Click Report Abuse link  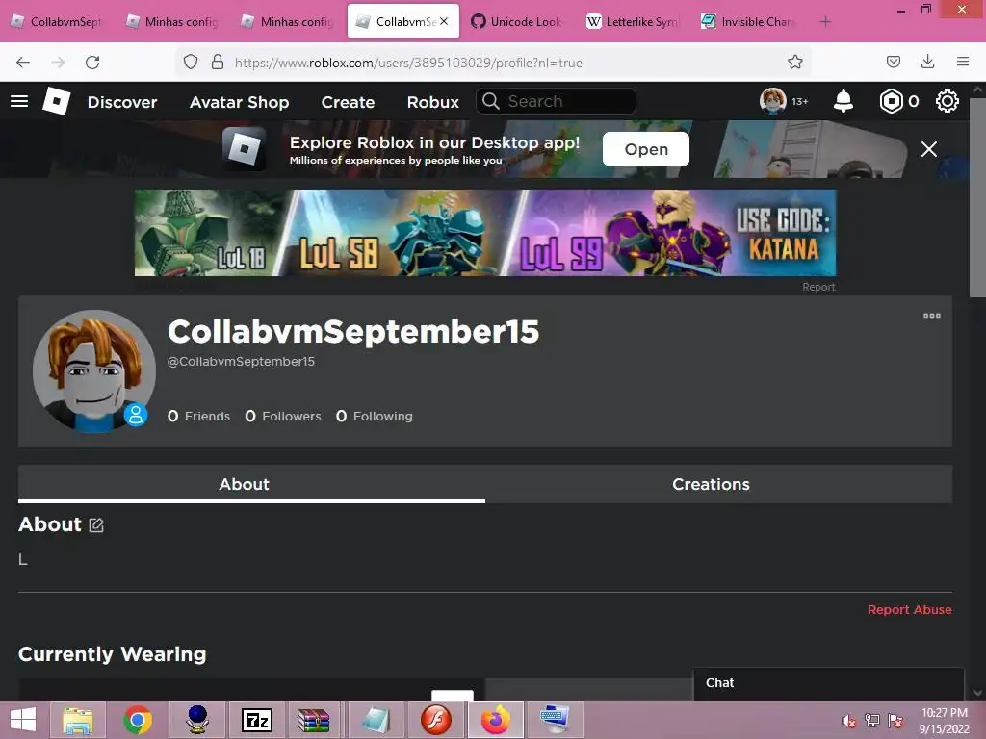pyautogui.click(x=909, y=609)
